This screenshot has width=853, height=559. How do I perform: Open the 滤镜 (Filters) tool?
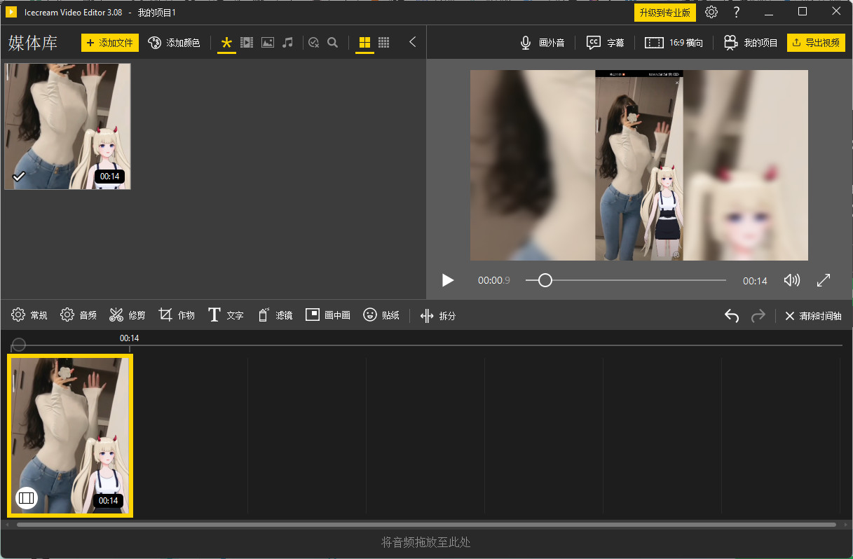point(275,315)
